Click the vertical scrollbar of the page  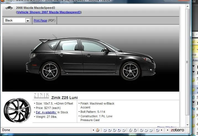click(x=188, y=69)
